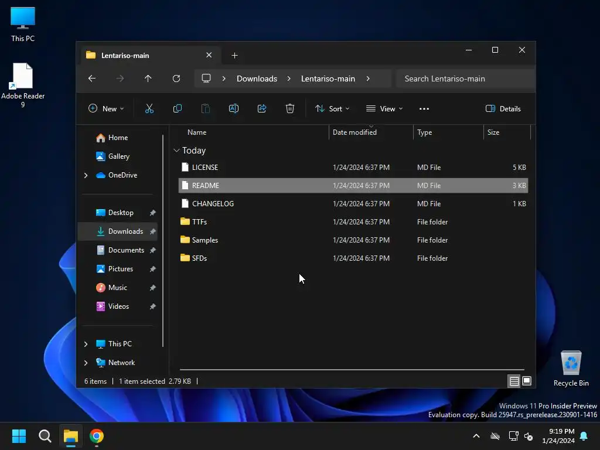Add a new tab with plus icon

click(234, 56)
